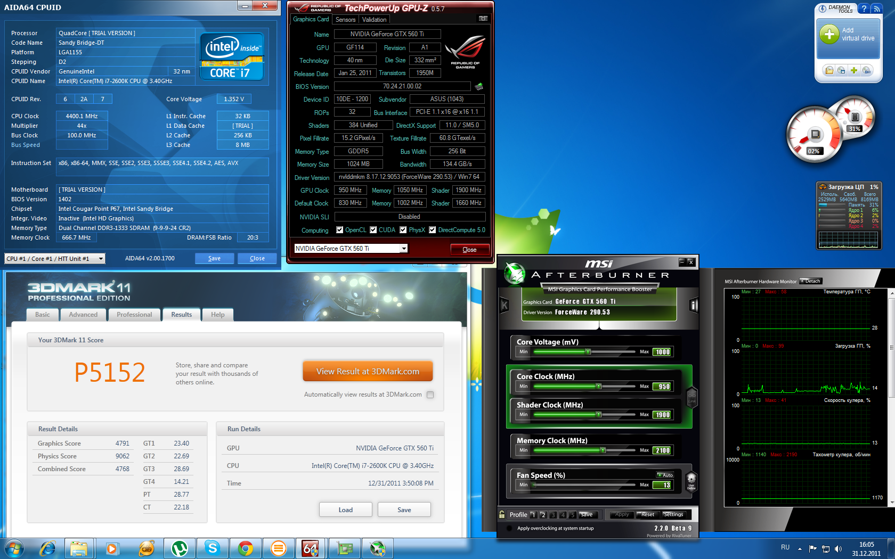
Task: Open Windows Media Player taskbar icon
Action: tap(112, 548)
